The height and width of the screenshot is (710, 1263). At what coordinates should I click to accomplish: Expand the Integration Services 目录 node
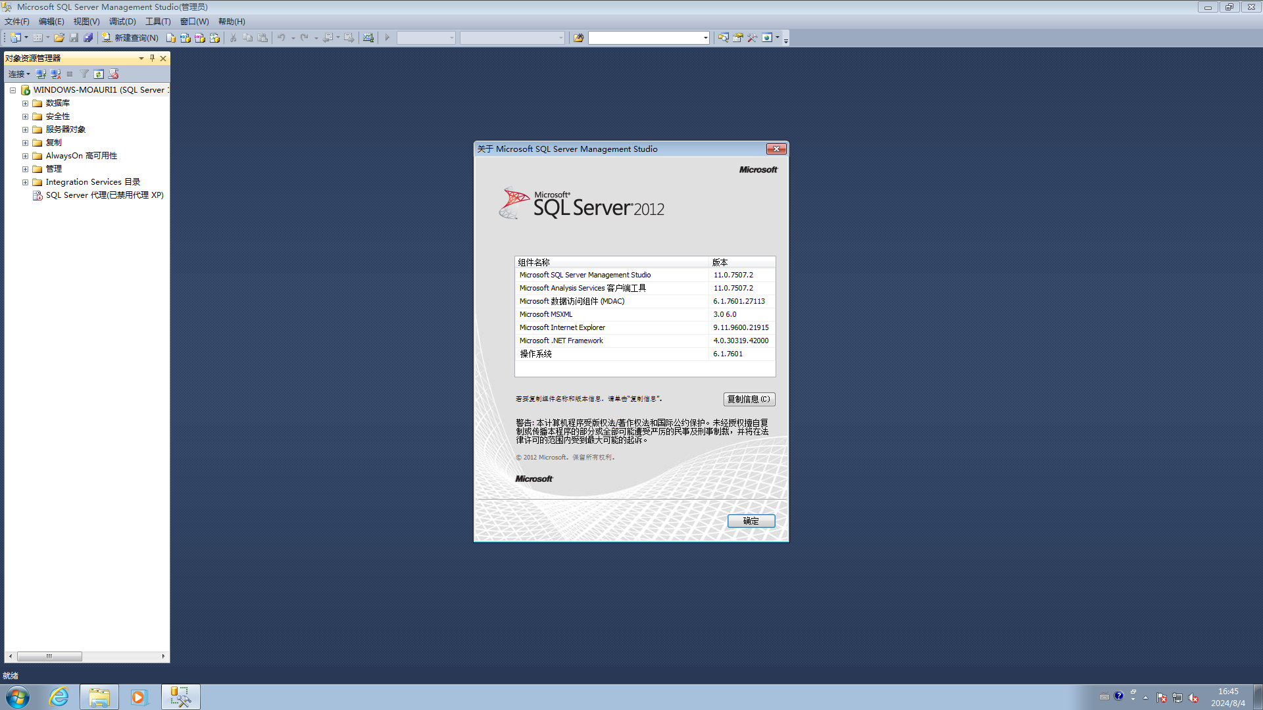[25, 182]
